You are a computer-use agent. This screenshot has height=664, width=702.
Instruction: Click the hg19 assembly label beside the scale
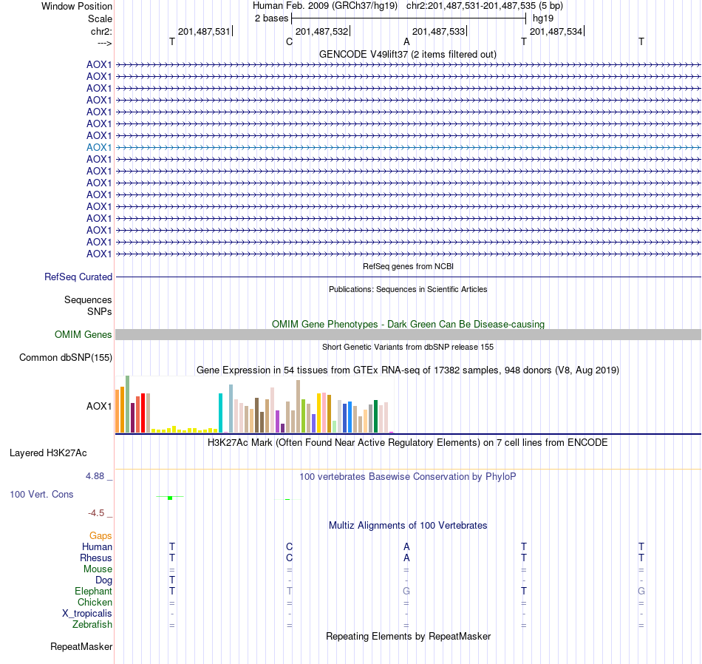pyautogui.click(x=543, y=18)
